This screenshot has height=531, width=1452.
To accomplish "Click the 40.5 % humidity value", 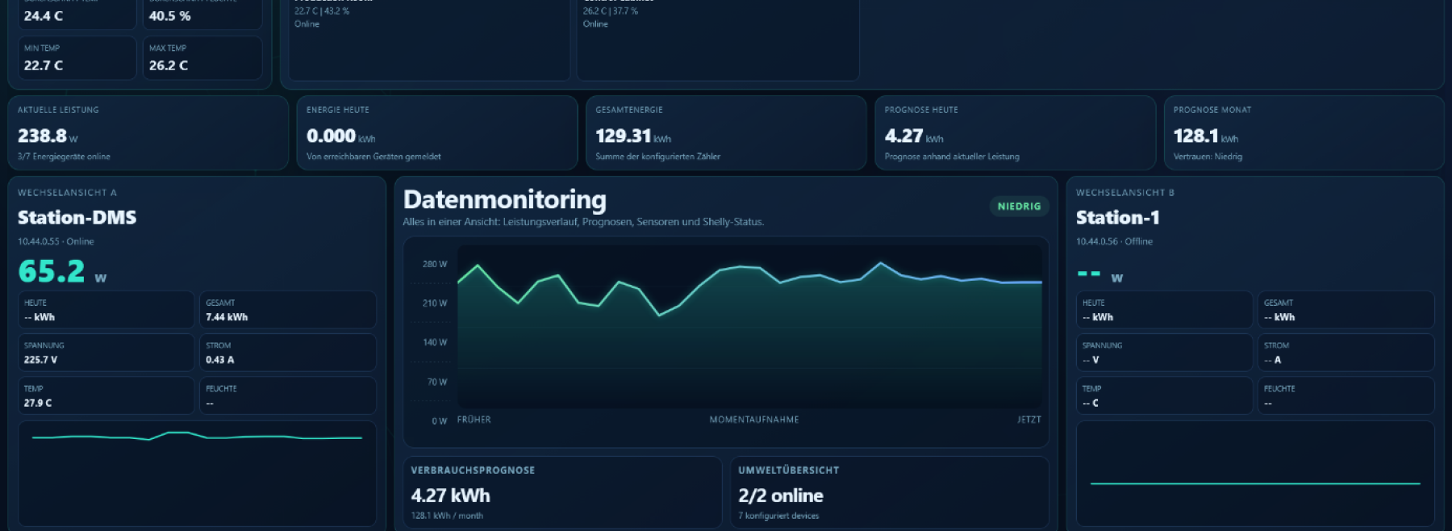I will click(x=170, y=16).
